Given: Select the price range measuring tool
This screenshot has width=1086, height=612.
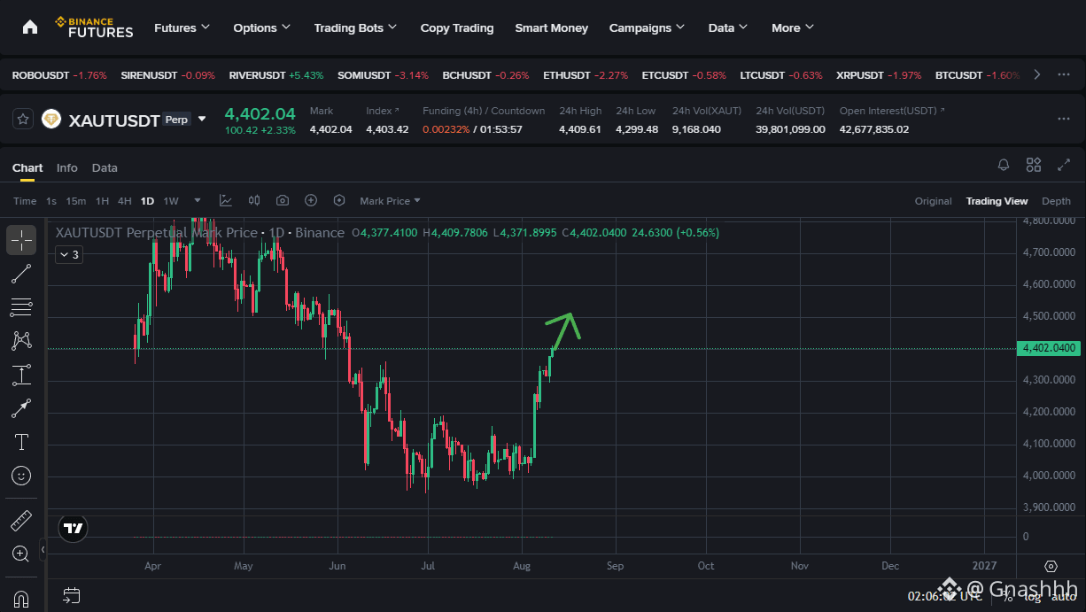Looking at the screenshot, I should [x=21, y=375].
